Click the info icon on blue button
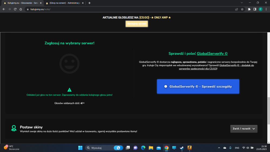This screenshot has height=152, width=270. [166, 86]
